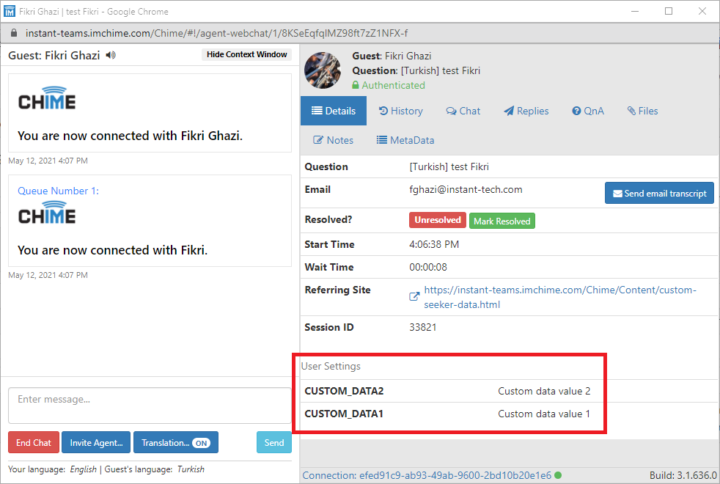Click the guest avatar thumbnail

(x=323, y=70)
